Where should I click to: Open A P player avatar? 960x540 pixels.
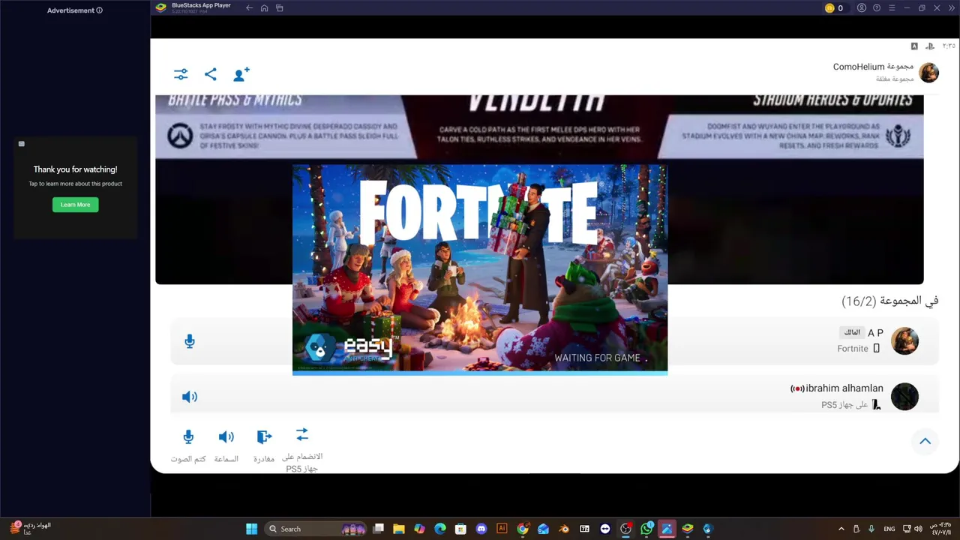tap(904, 340)
